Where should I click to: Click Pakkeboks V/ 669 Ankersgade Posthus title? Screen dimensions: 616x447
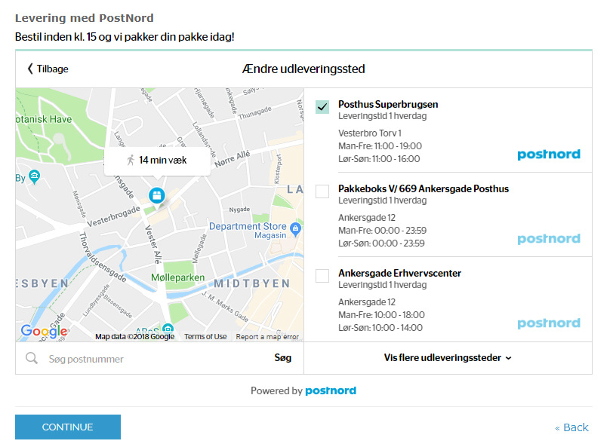click(423, 188)
